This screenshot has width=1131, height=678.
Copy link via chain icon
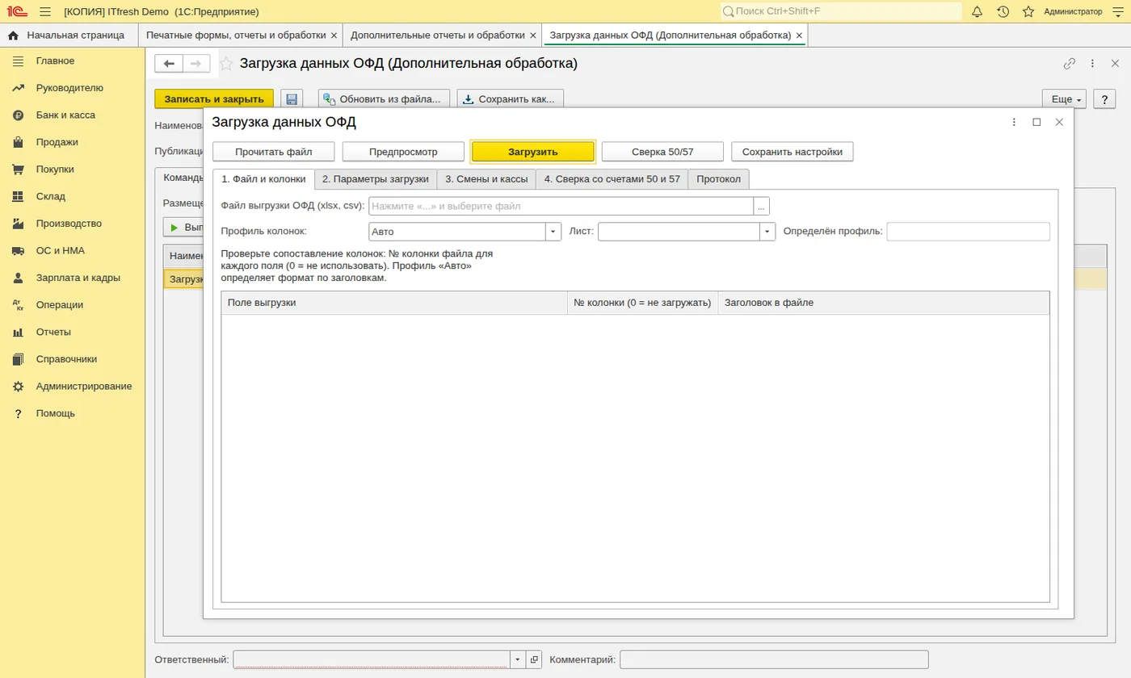1070,63
